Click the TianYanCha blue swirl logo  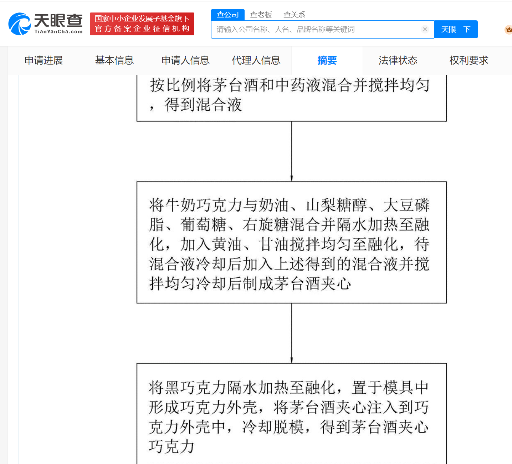click(x=20, y=24)
